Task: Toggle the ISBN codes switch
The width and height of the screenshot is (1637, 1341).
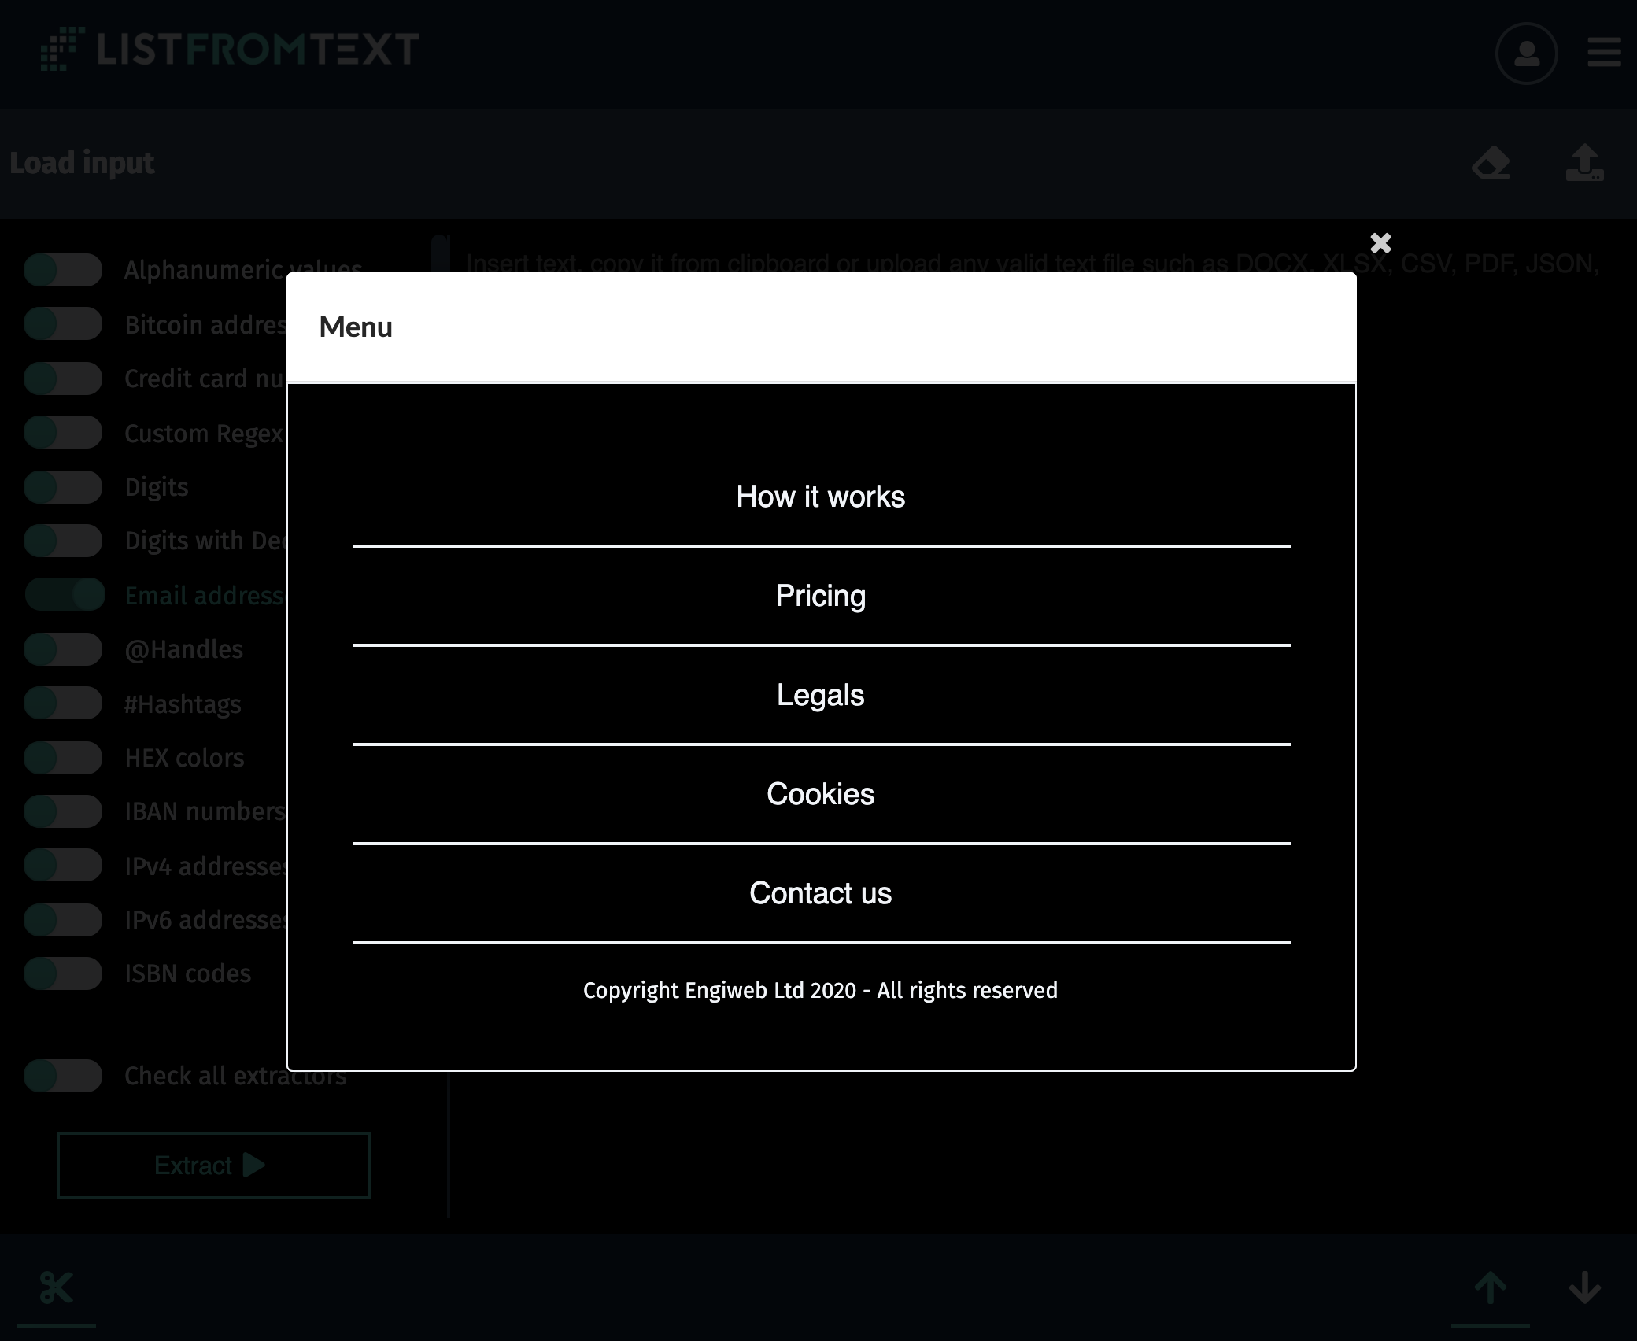Action: 63,973
